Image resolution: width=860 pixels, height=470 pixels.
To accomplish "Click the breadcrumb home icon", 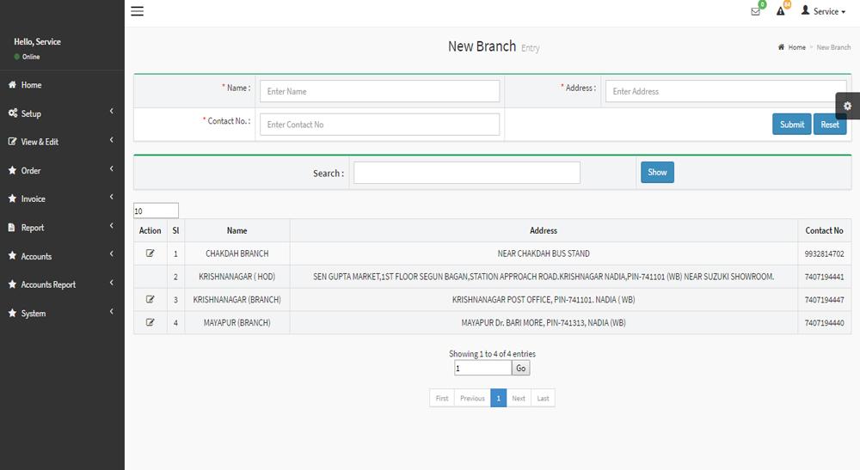I will [781, 47].
